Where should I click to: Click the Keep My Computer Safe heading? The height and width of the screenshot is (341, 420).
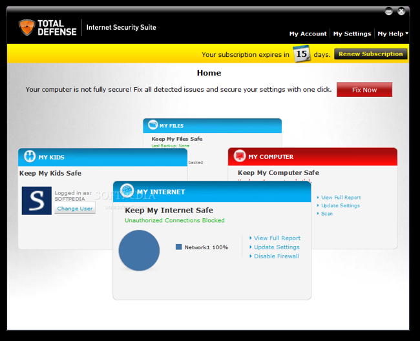(278, 172)
